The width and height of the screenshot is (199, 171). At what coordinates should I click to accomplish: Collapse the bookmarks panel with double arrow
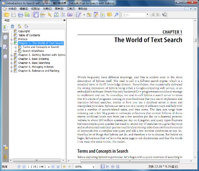tap(64, 20)
